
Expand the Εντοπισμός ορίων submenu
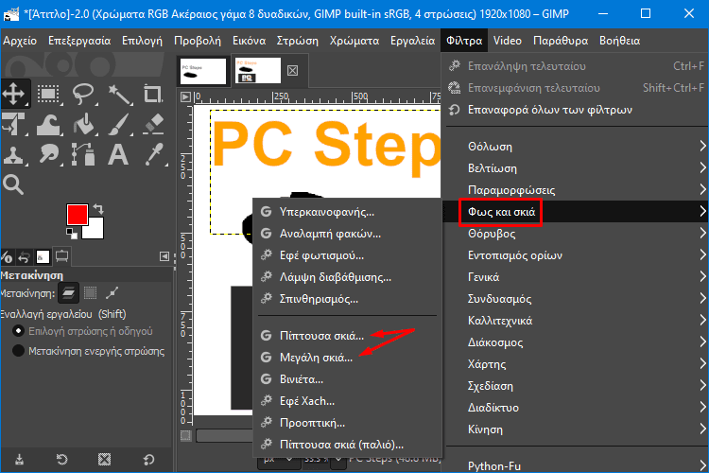coord(575,255)
